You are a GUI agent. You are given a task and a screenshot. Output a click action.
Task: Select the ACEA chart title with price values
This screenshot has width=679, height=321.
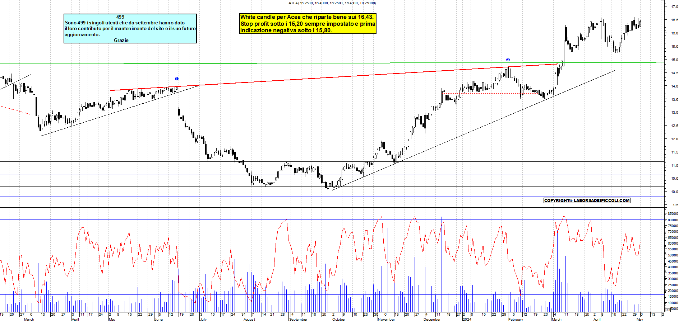(332, 3)
